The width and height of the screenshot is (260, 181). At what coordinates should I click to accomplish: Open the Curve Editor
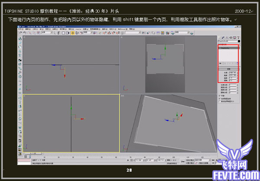click(x=158, y=33)
